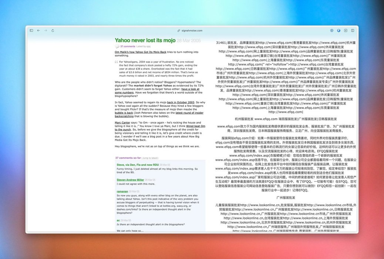The image size is (384, 259).
Task: Open the blue G extension icon
Action: (x=339, y=31)
